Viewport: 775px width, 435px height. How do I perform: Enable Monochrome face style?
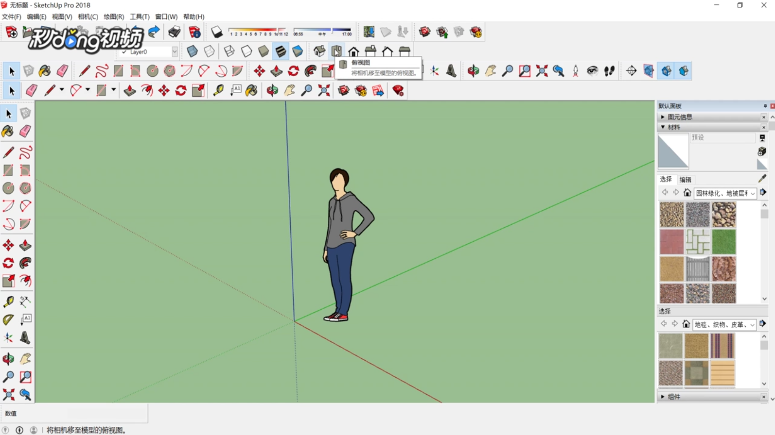298,51
